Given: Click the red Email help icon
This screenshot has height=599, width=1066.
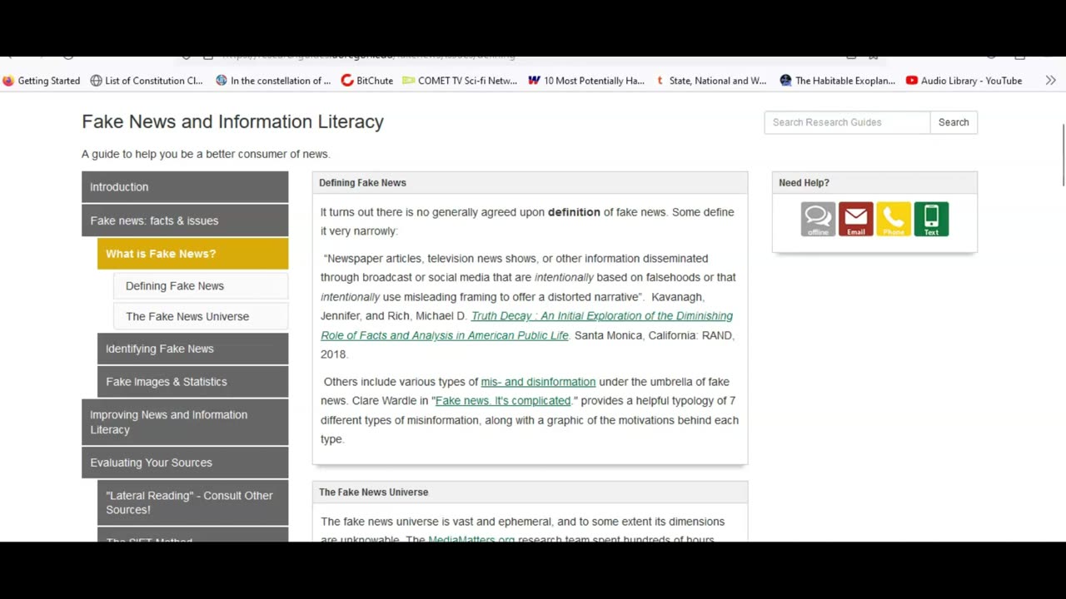Looking at the screenshot, I should pos(856,220).
